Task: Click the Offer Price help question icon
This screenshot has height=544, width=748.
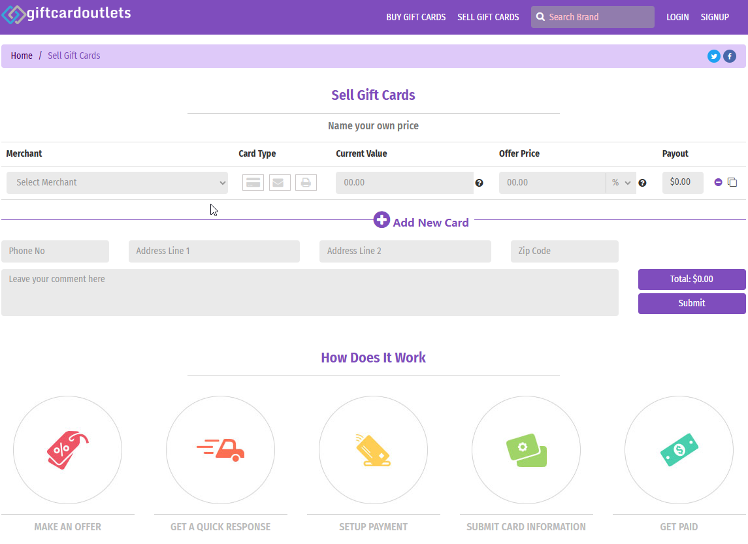Action: pyautogui.click(x=642, y=184)
